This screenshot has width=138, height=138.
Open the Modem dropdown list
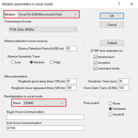48,14
